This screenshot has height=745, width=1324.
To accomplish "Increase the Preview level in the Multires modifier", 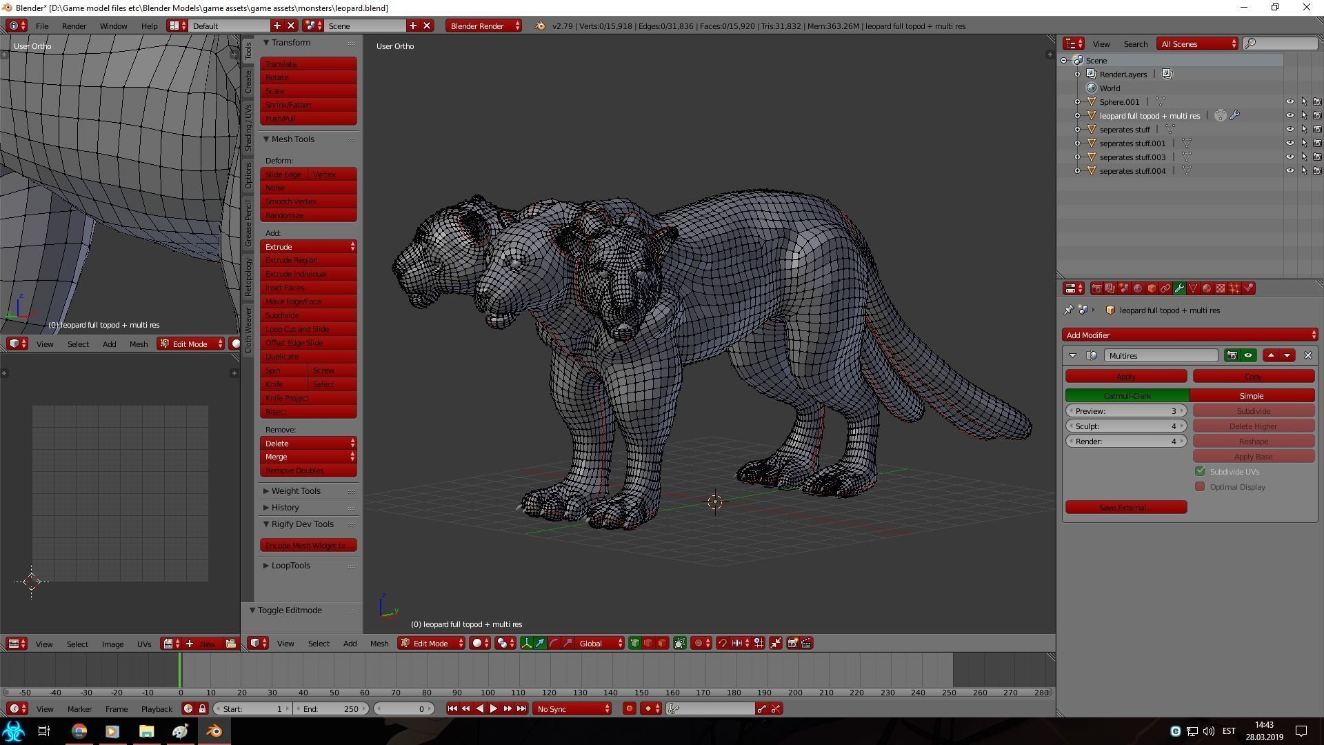I will click(x=1181, y=410).
